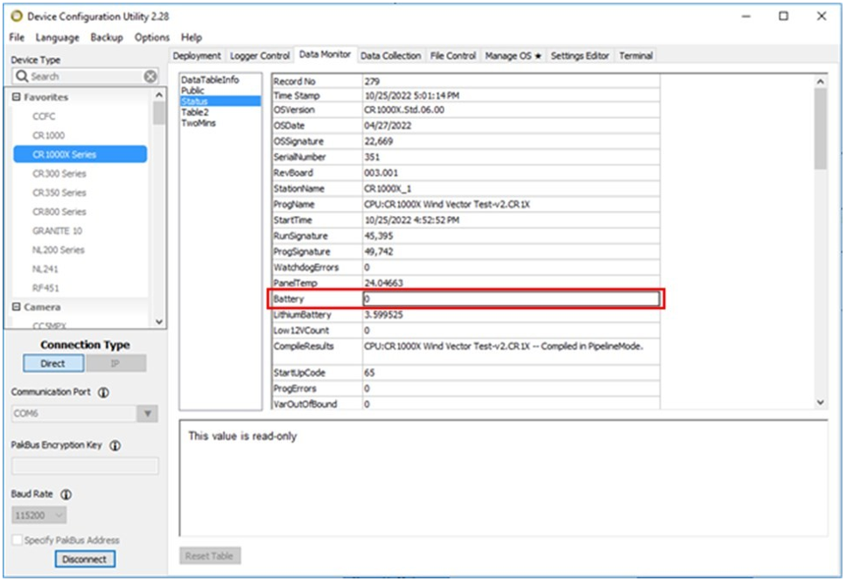Image resolution: width=846 pixels, height=581 pixels.
Task: Click the OSVersion value CR1000X.Std.06.00
Action: tap(404, 110)
